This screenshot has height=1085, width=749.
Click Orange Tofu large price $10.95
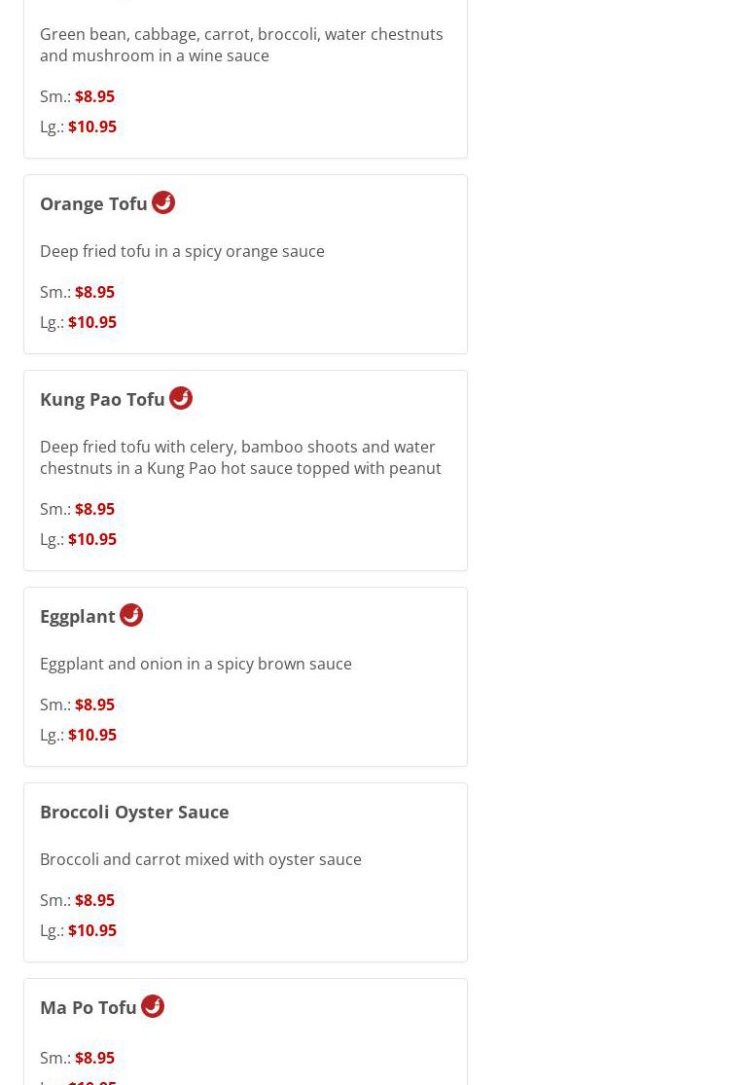tap(92, 322)
